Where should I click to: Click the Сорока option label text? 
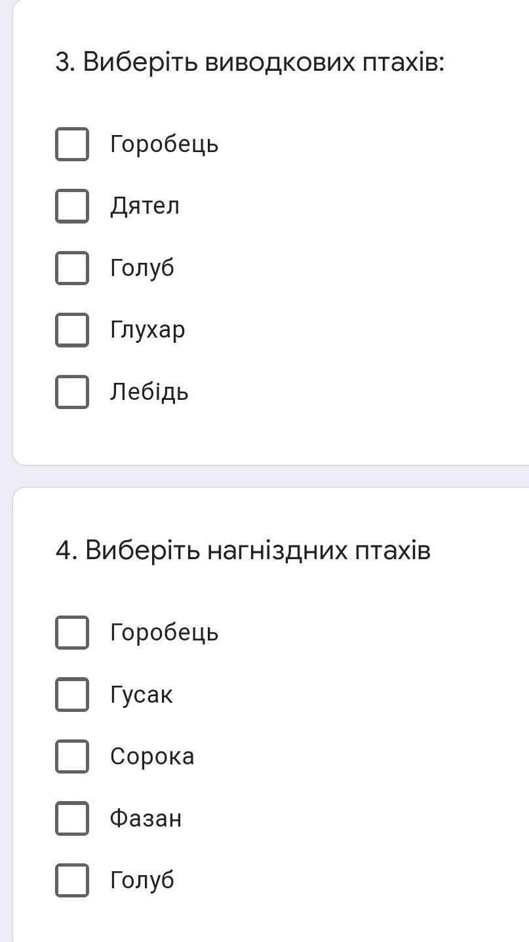click(x=152, y=756)
